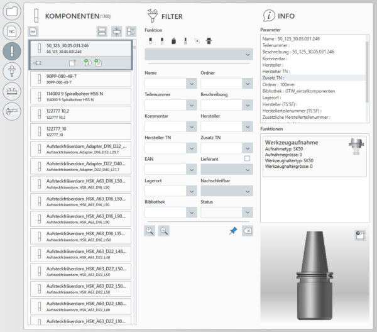Screen dimensions: 377x332
Task: Open the Ordner filter dropdown
Action: 248,84
